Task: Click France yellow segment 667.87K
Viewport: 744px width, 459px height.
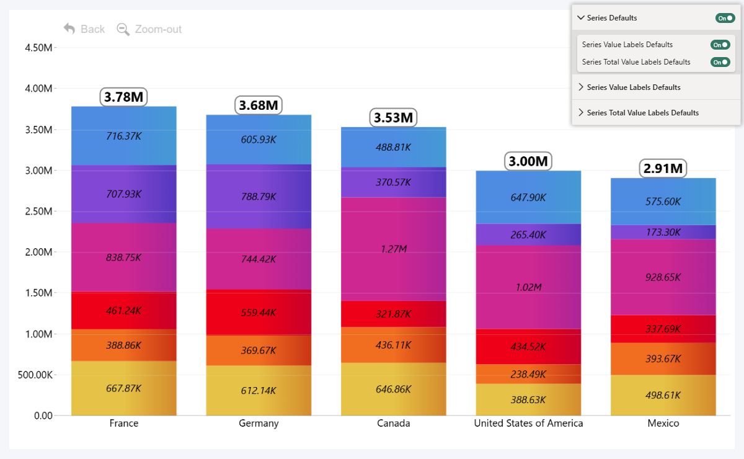Action: [124, 388]
